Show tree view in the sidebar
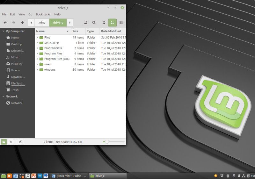 pyautogui.click(x=11, y=142)
